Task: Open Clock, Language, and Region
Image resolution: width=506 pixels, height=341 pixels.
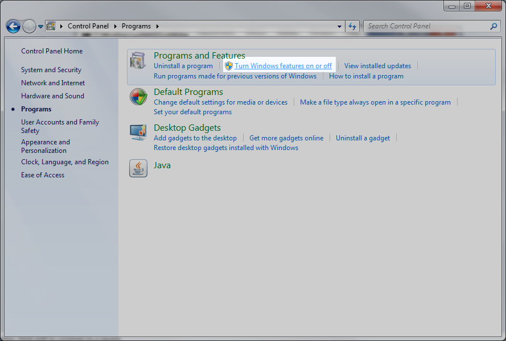Action: [65, 162]
